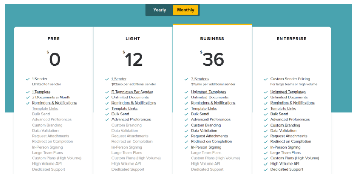Image resolution: width=359 pixels, height=185 pixels.
Task: Click greyed 'Bulk Send' in Free plan
Action: (x=41, y=114)
